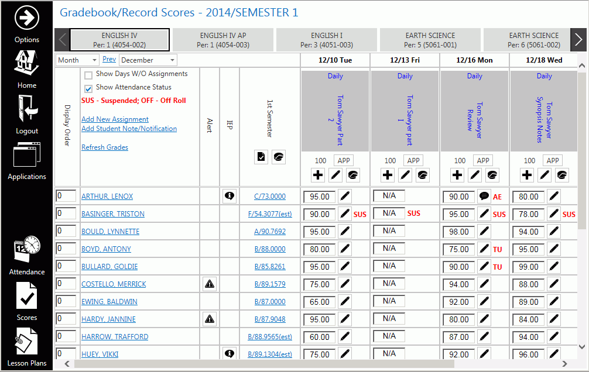
Task: Click pencil next to Boyd's 12/16 score 75.00
Action: 485,249
